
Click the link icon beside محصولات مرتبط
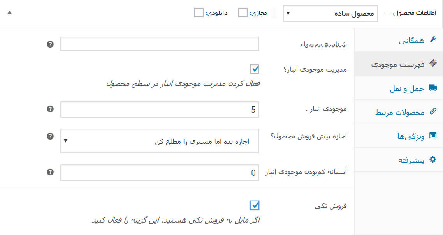pyautogui.click(x=433, y=111)
